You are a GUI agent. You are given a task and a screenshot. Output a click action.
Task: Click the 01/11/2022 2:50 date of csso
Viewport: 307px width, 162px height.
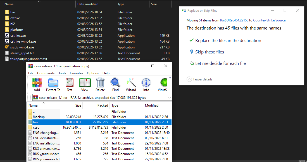coord(156,127)
